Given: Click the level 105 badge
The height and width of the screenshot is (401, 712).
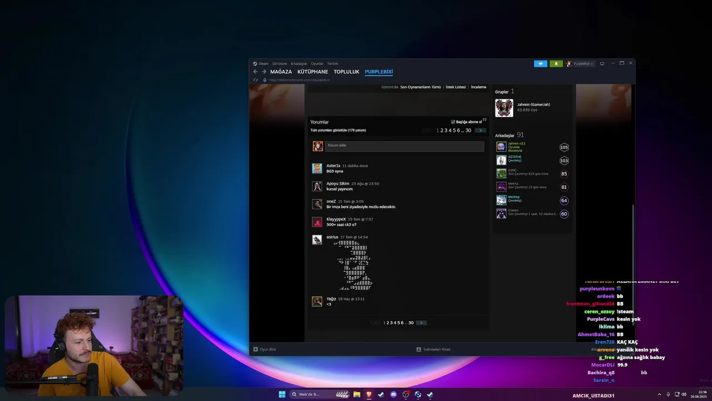Looking at the screenshot, I should (x=564, y=148).
